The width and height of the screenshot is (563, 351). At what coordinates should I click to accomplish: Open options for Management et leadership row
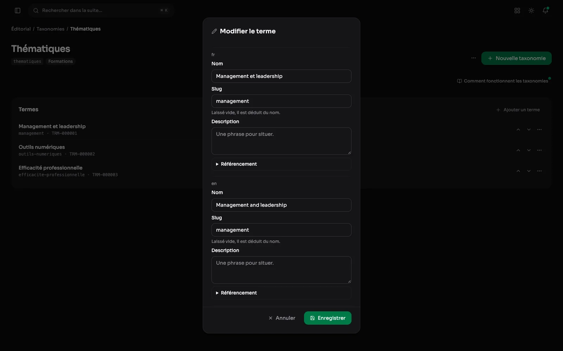click(539, 130)
